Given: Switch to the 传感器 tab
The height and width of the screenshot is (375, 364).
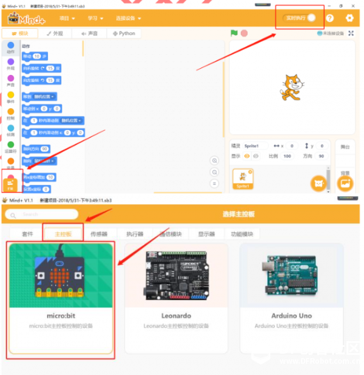Looking at the screenshot, I should click(99, 234).
